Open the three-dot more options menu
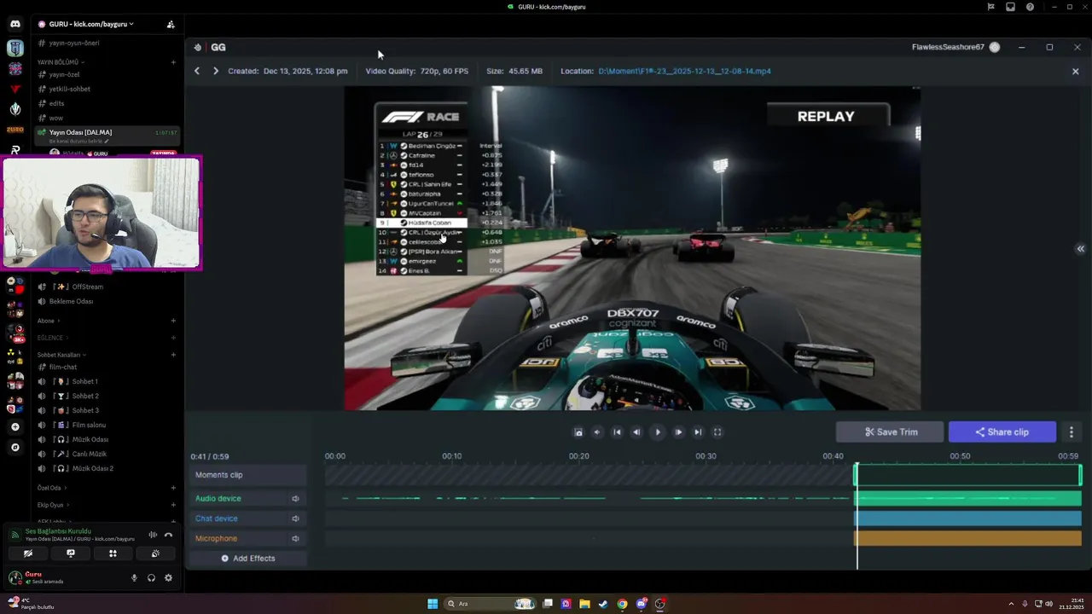Image resolution: width=1092 pixels, height=614 pixels. coord(1072,432)
